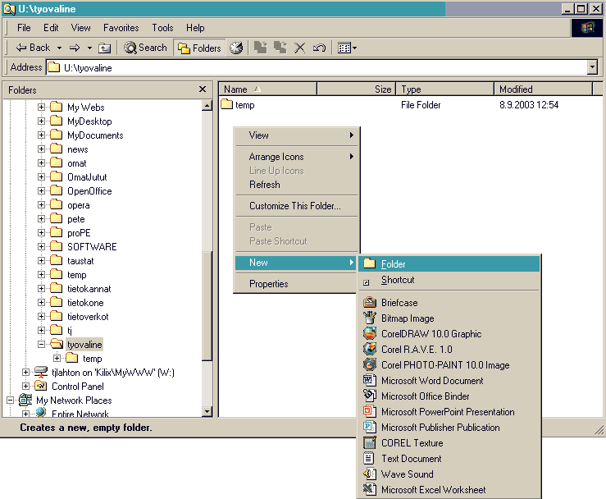The width and height of the screenshot is (606, 499).
Task: Select Properties in the context menu
Action: click(x=296, y=283)
